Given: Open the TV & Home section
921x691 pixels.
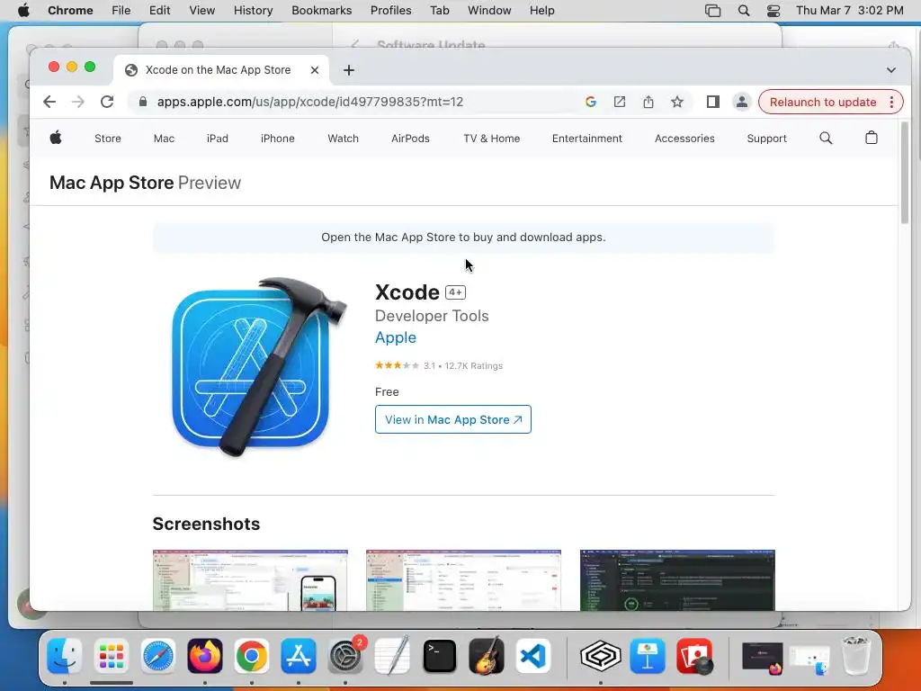Looking at the screenshot, I should tap(492, 139).
